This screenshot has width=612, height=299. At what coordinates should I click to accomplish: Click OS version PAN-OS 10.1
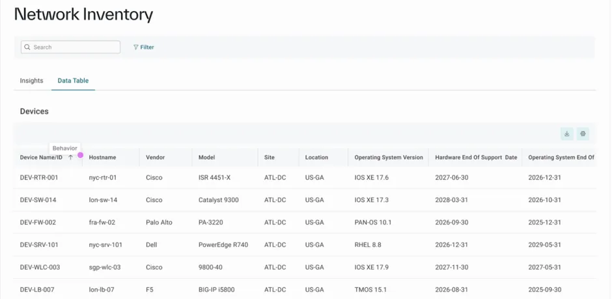click(373, 222)
